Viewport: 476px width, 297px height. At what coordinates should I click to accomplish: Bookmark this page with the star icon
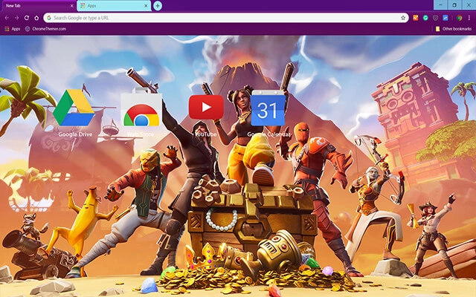[403, 18]
